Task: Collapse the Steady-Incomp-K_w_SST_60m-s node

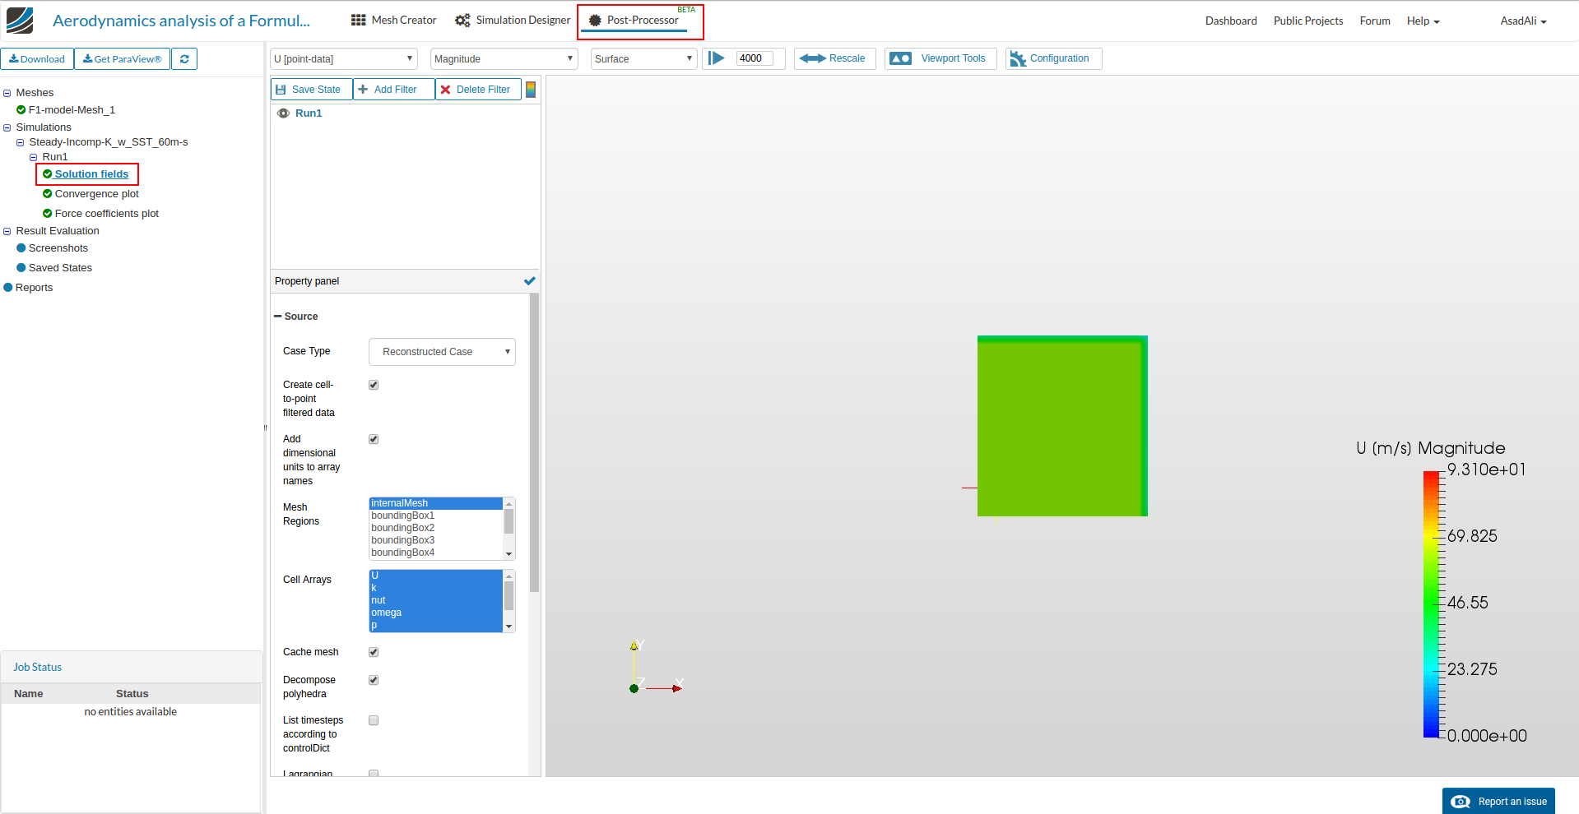Action: (x=21, y=143)
